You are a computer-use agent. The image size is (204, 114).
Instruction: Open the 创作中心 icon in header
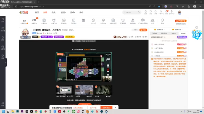point(172,12)
